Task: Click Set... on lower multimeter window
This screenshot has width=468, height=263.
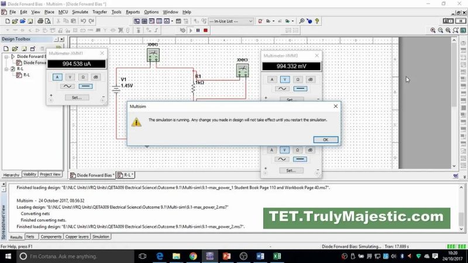Action: coord(291,171)
